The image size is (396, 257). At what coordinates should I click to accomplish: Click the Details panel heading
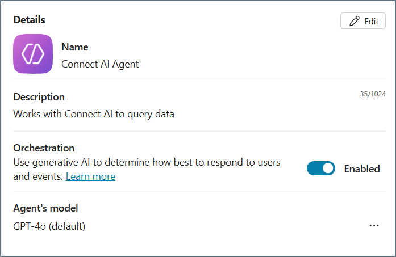29,20
